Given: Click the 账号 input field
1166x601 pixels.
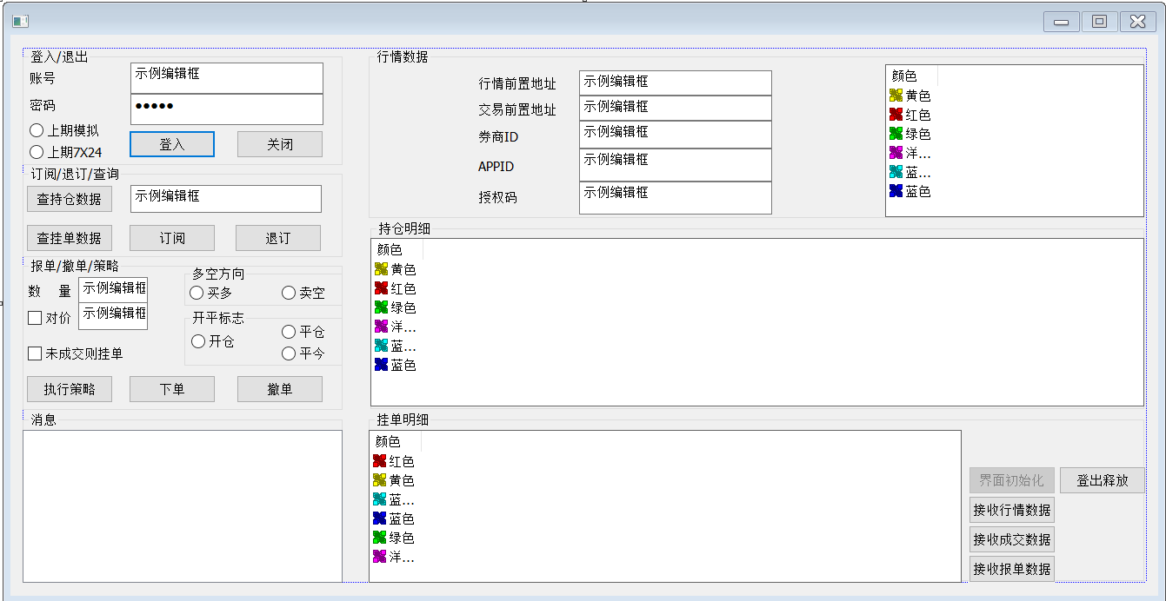Looking at the screenshot, I should pos(227,77).
